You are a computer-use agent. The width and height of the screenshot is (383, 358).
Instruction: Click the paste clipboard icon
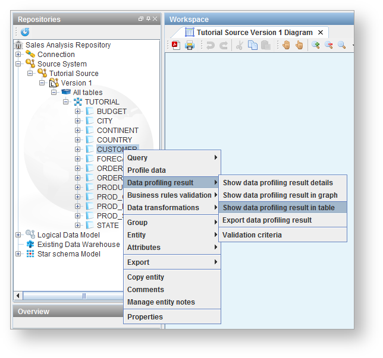point(266,45)
